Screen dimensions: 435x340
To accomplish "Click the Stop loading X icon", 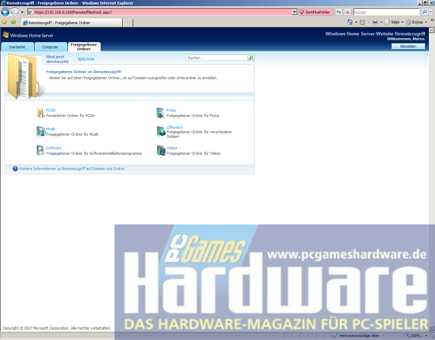I will (348, 12).
